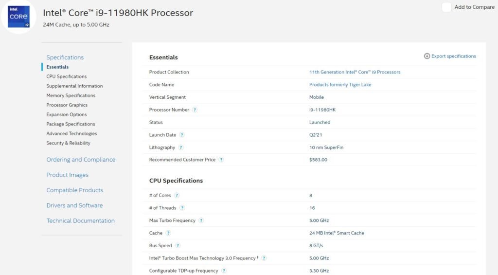Show help for Turbo Boost Max 3.0 Frequency
Viewport: 498px width, 275px height.
coord(264,258)
